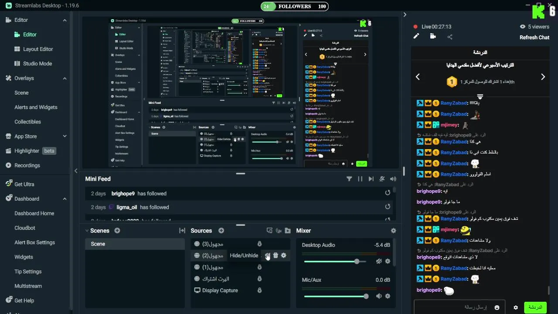Collapse the chat panel arrow at top
Screen dimensions: 558x314
405,15
